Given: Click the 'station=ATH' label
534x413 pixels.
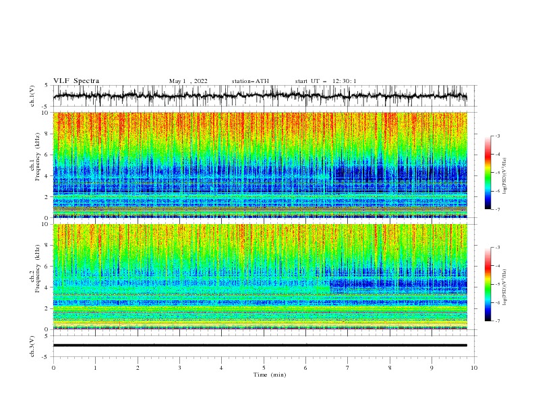Looking at the screenshot, I should (250, 81).
